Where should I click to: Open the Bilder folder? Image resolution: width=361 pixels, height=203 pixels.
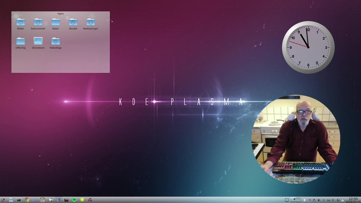21,24
